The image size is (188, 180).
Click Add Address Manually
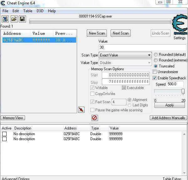[168, 118]
